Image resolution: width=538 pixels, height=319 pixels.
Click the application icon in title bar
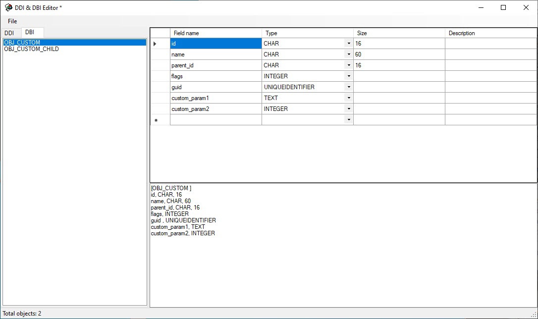8,7
